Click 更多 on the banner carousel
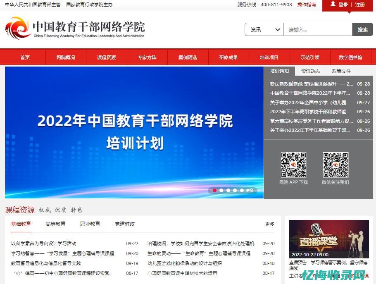The image size is (376, 284). coord(250,191)
